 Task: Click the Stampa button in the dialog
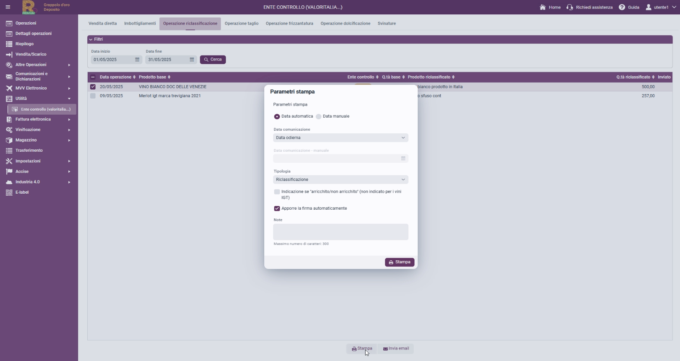pos(400,262)
